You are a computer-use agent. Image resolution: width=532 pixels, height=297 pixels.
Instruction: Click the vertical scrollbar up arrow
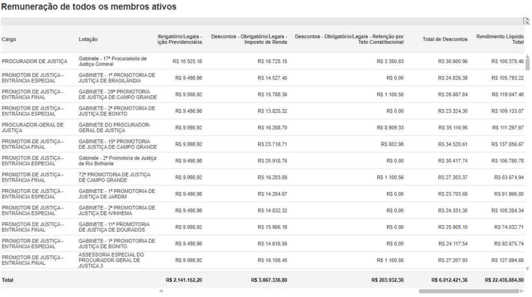coord(528,56)
